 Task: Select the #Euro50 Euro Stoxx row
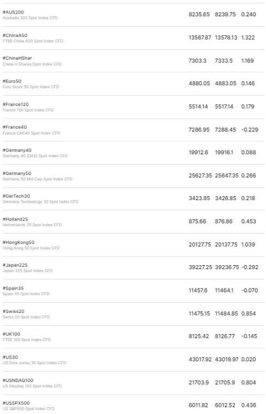[x=133, y=84]
